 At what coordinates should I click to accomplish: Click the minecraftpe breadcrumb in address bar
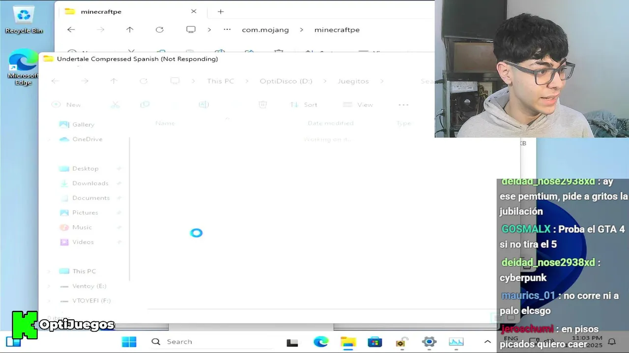tap(337, 30)
